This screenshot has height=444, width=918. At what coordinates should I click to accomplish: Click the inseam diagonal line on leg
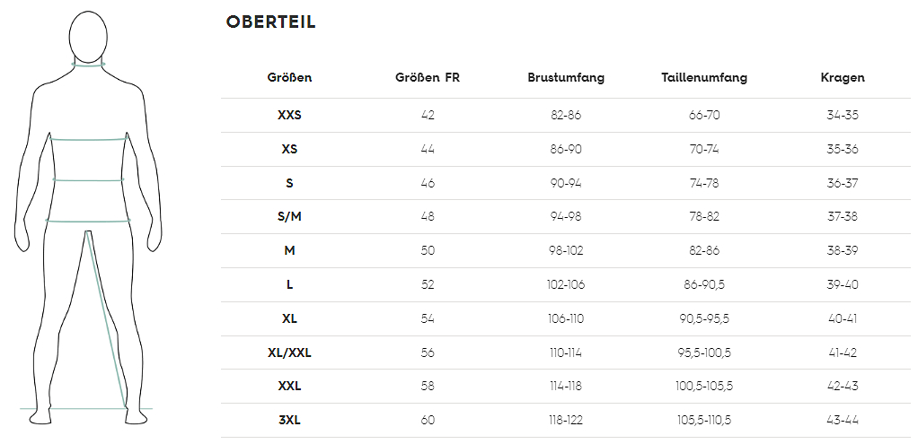pos(107,319)
